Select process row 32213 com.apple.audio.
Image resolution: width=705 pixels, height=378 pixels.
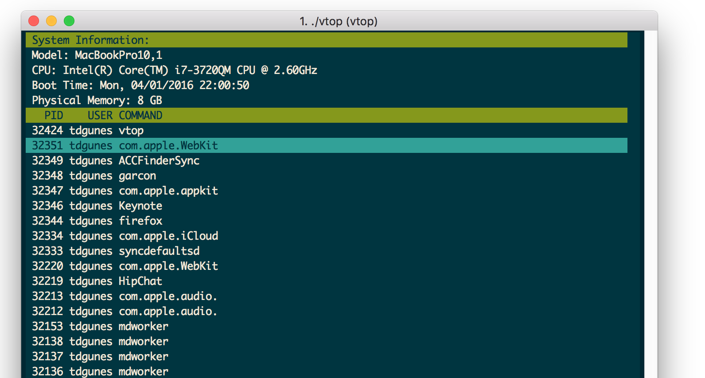(x=327, y=296)
